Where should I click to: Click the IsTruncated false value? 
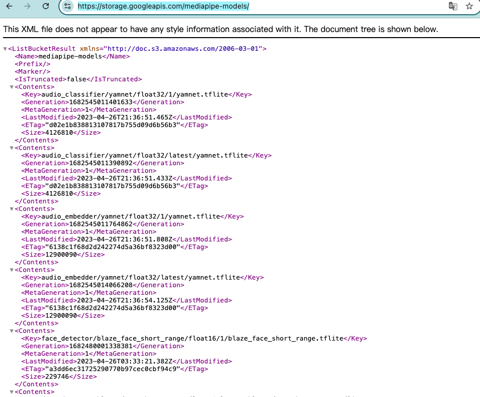[x=77, y=79]
